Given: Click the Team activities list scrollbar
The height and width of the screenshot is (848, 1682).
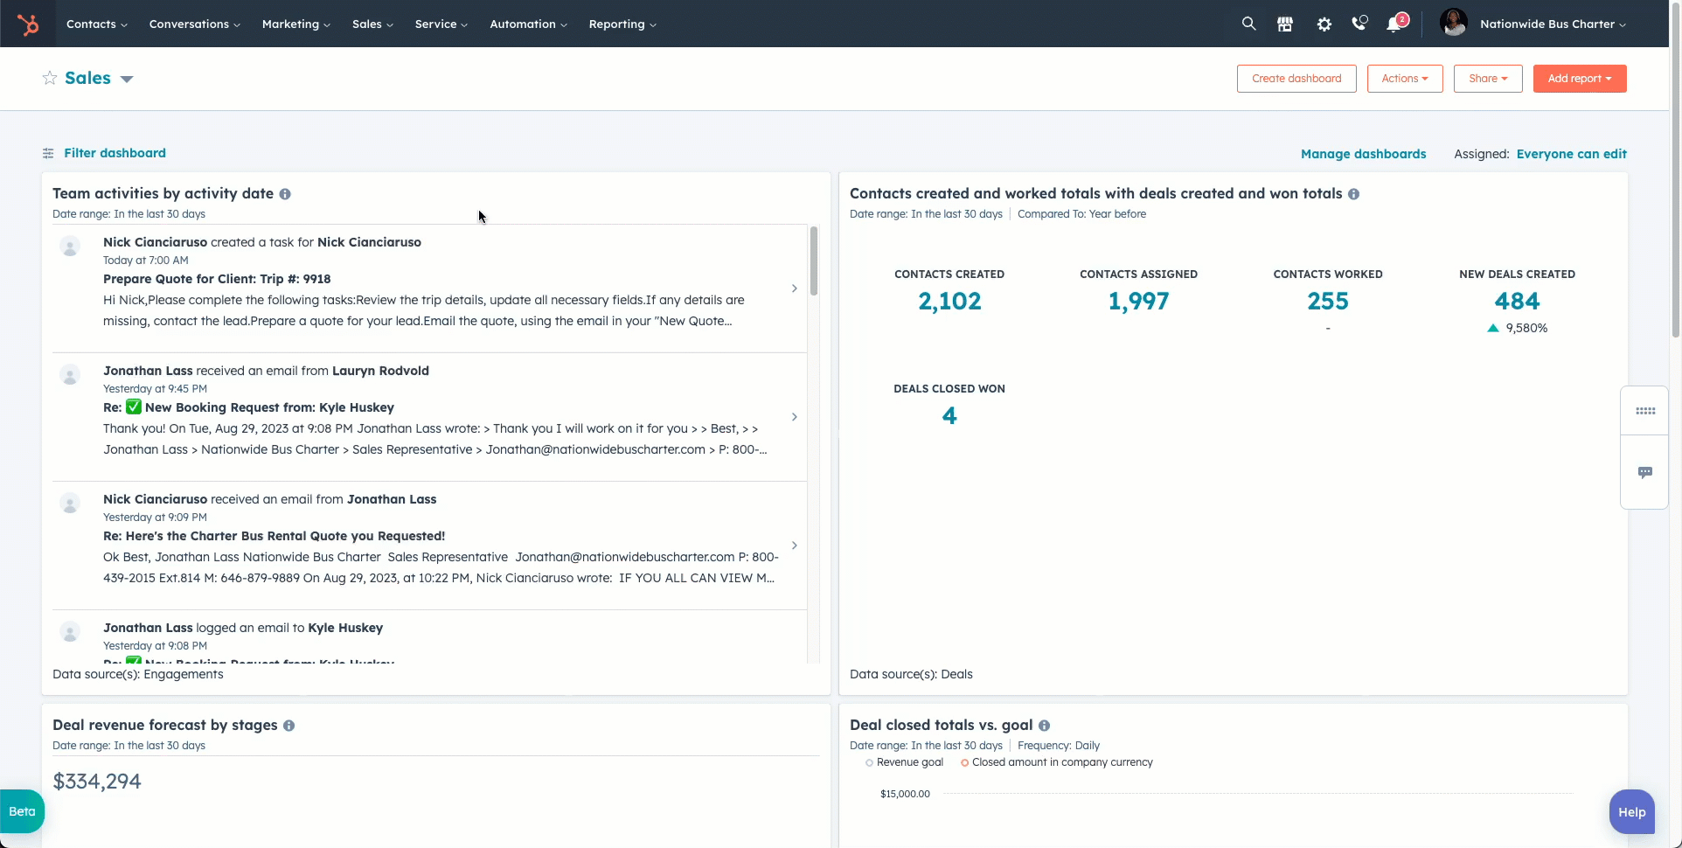Looking at the screenshot, I should [814, 262].
